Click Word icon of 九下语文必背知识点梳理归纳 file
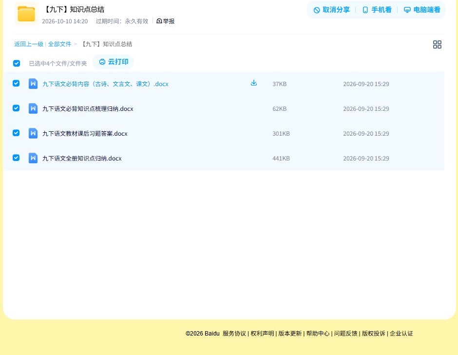Image resolution: width=458 pixels, height=355 pixels. tap(33, 108)
